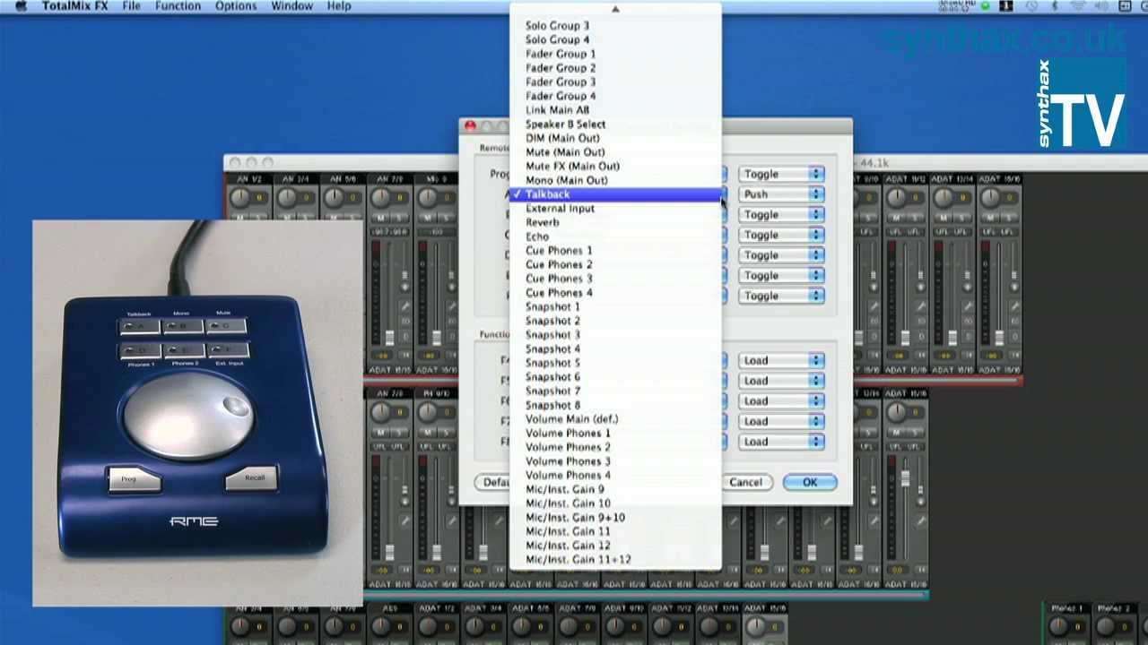Click the Bluetooth icon in menu bar
This screenshot has width=1148, height=645.
[1055, 6]
